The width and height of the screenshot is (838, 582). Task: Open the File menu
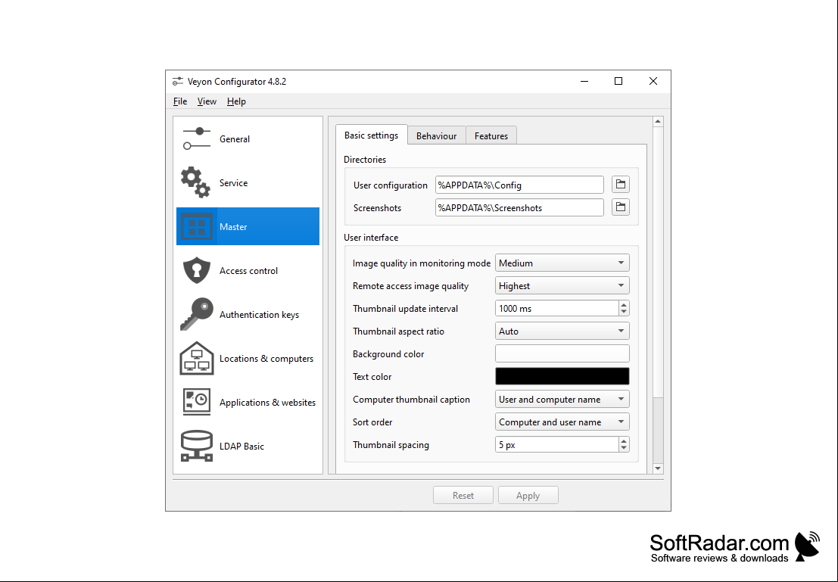click(180, 101)
